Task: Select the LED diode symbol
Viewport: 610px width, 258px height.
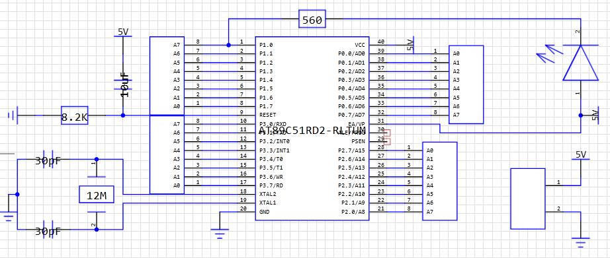Action: [x=580, y=63]
